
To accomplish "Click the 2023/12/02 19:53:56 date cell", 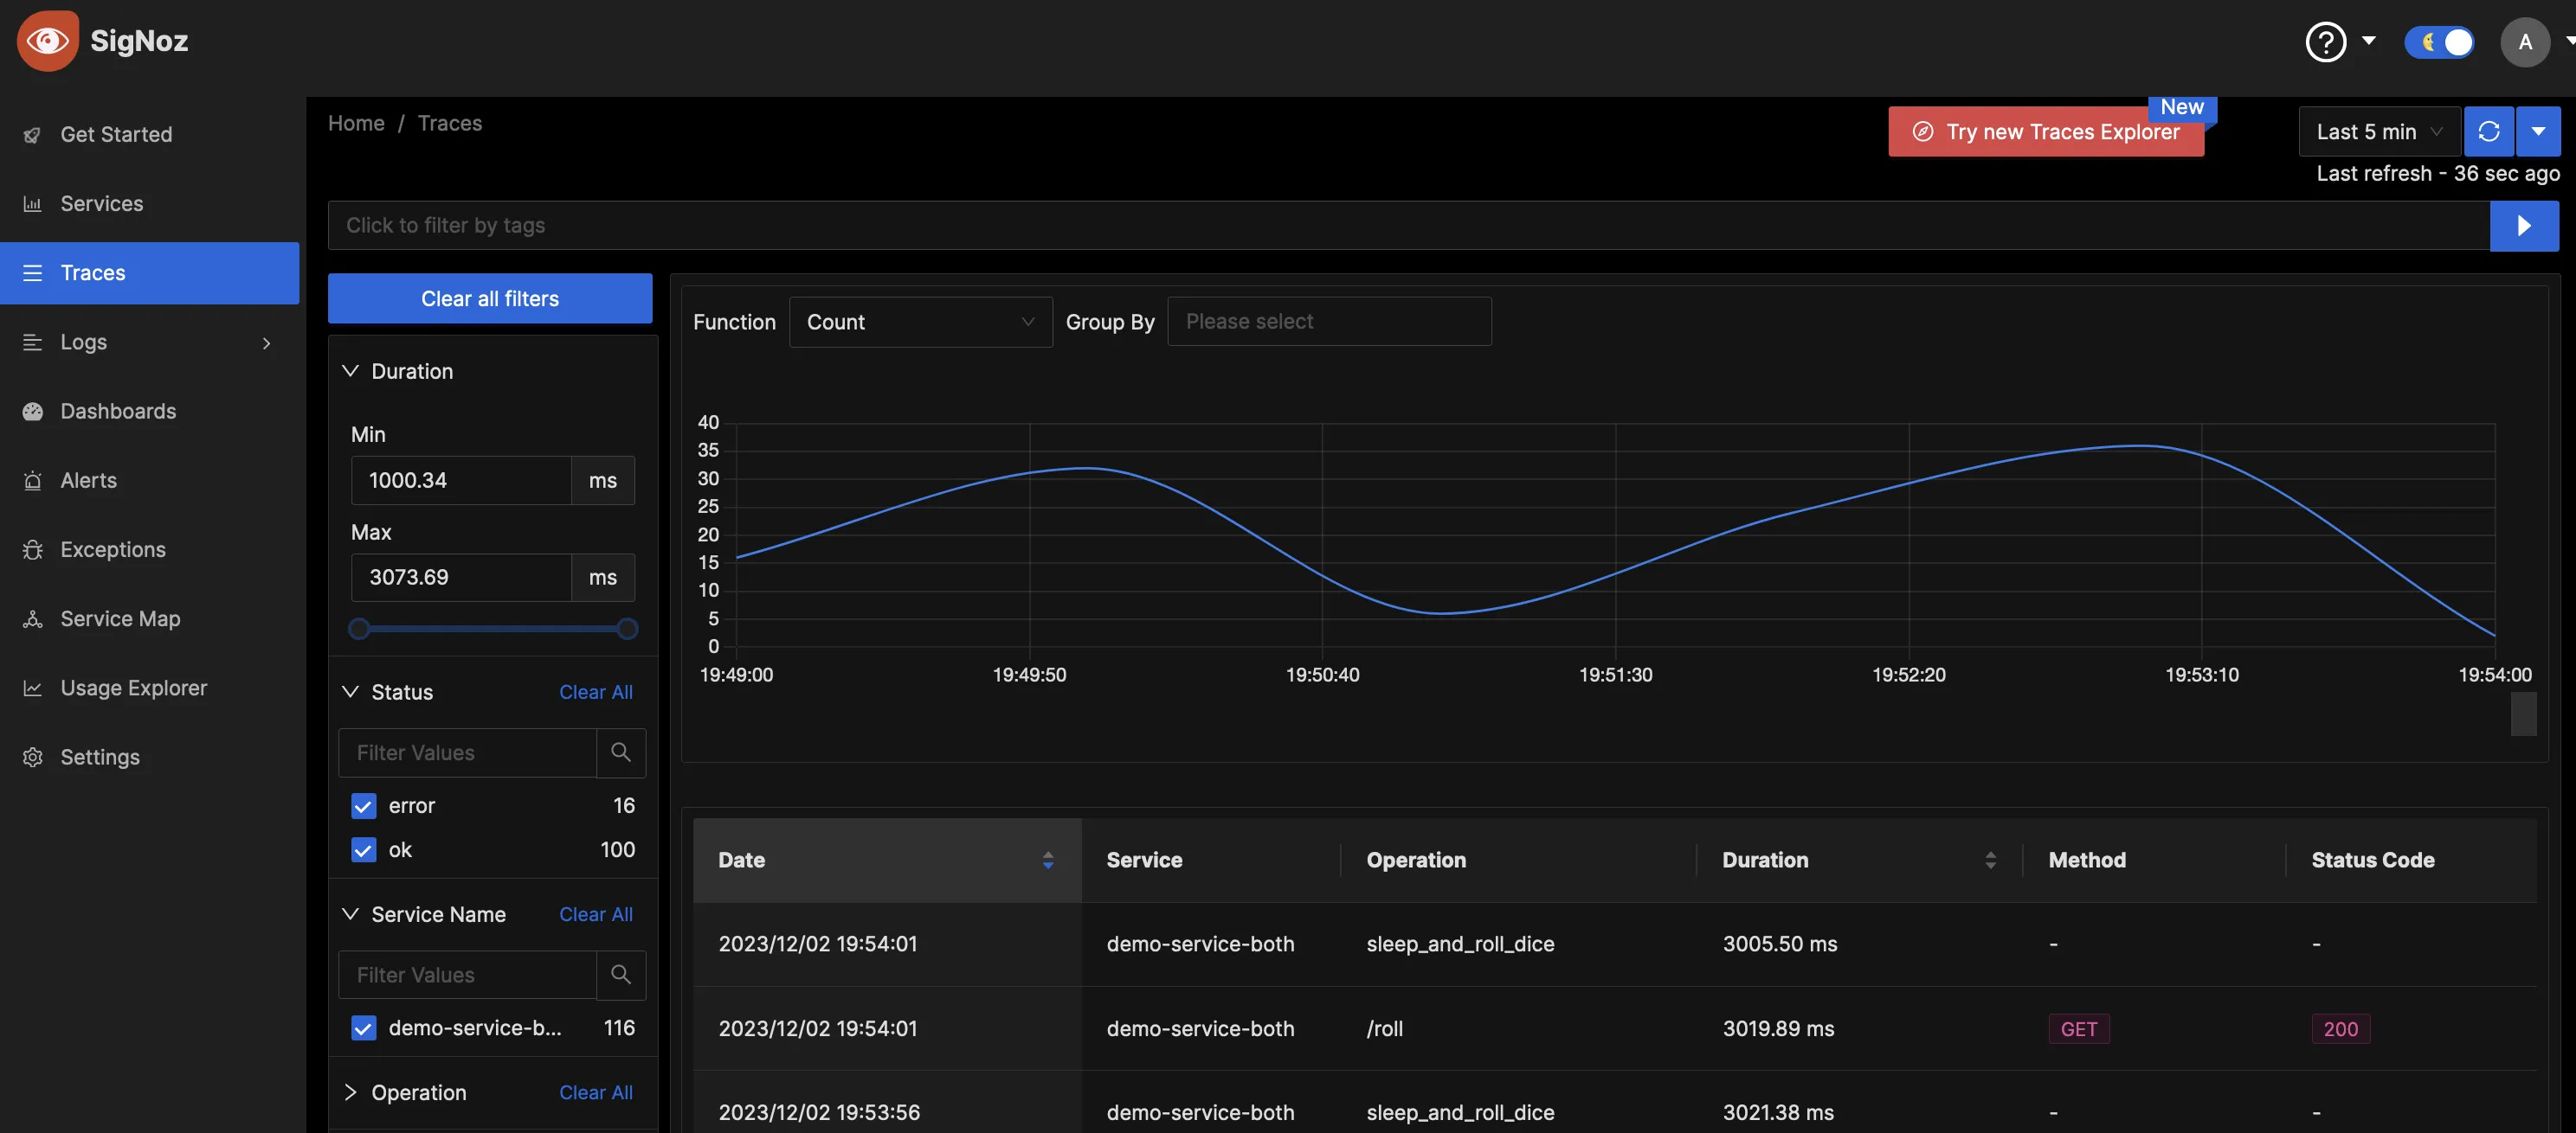I will 819,1112.
